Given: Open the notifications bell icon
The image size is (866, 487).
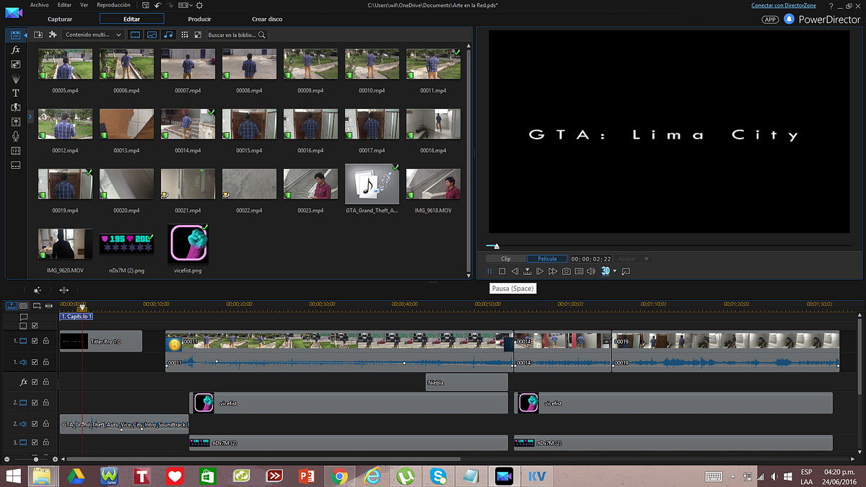Looking at the screenshot, I should coord(790,19).
